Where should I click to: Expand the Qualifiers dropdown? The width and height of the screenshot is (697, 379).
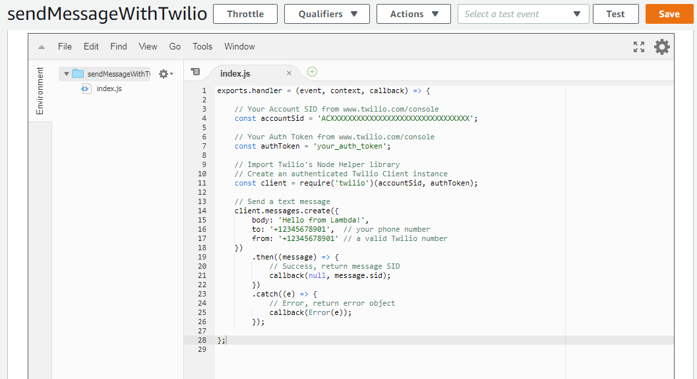tap(327, 14)
